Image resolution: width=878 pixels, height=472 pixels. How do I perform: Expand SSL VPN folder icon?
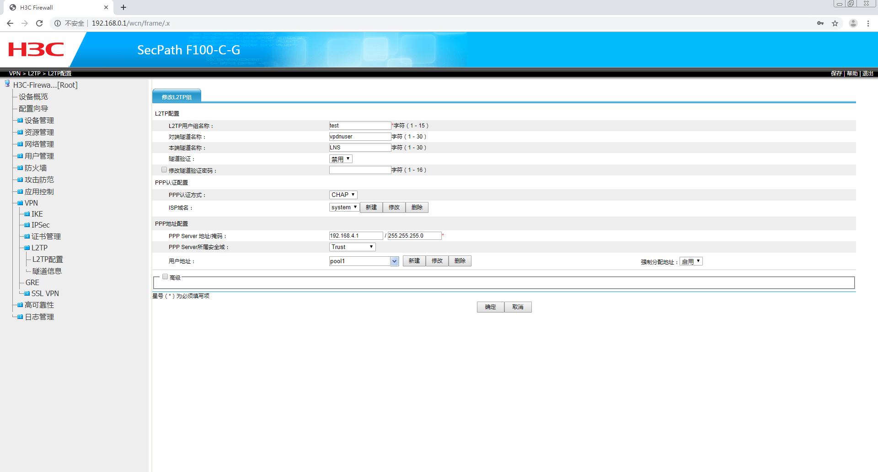(27, 294)
